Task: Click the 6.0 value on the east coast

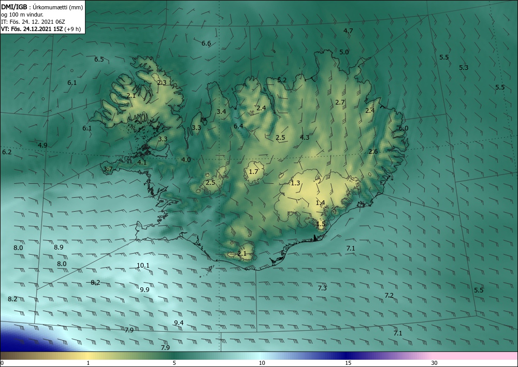Action: [x=404, y=128]
